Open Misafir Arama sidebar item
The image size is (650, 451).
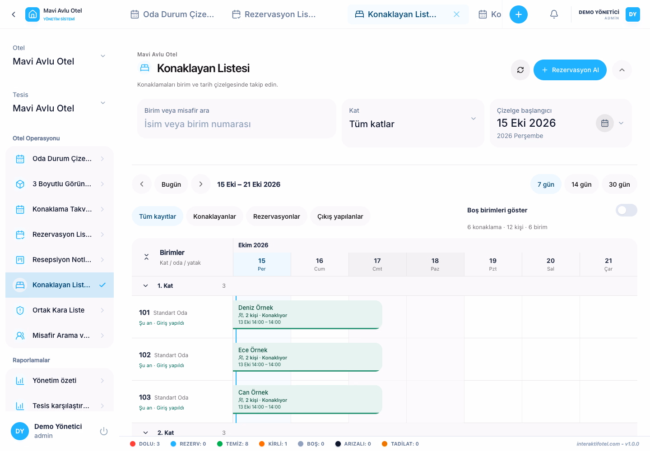tap(60, 336)
